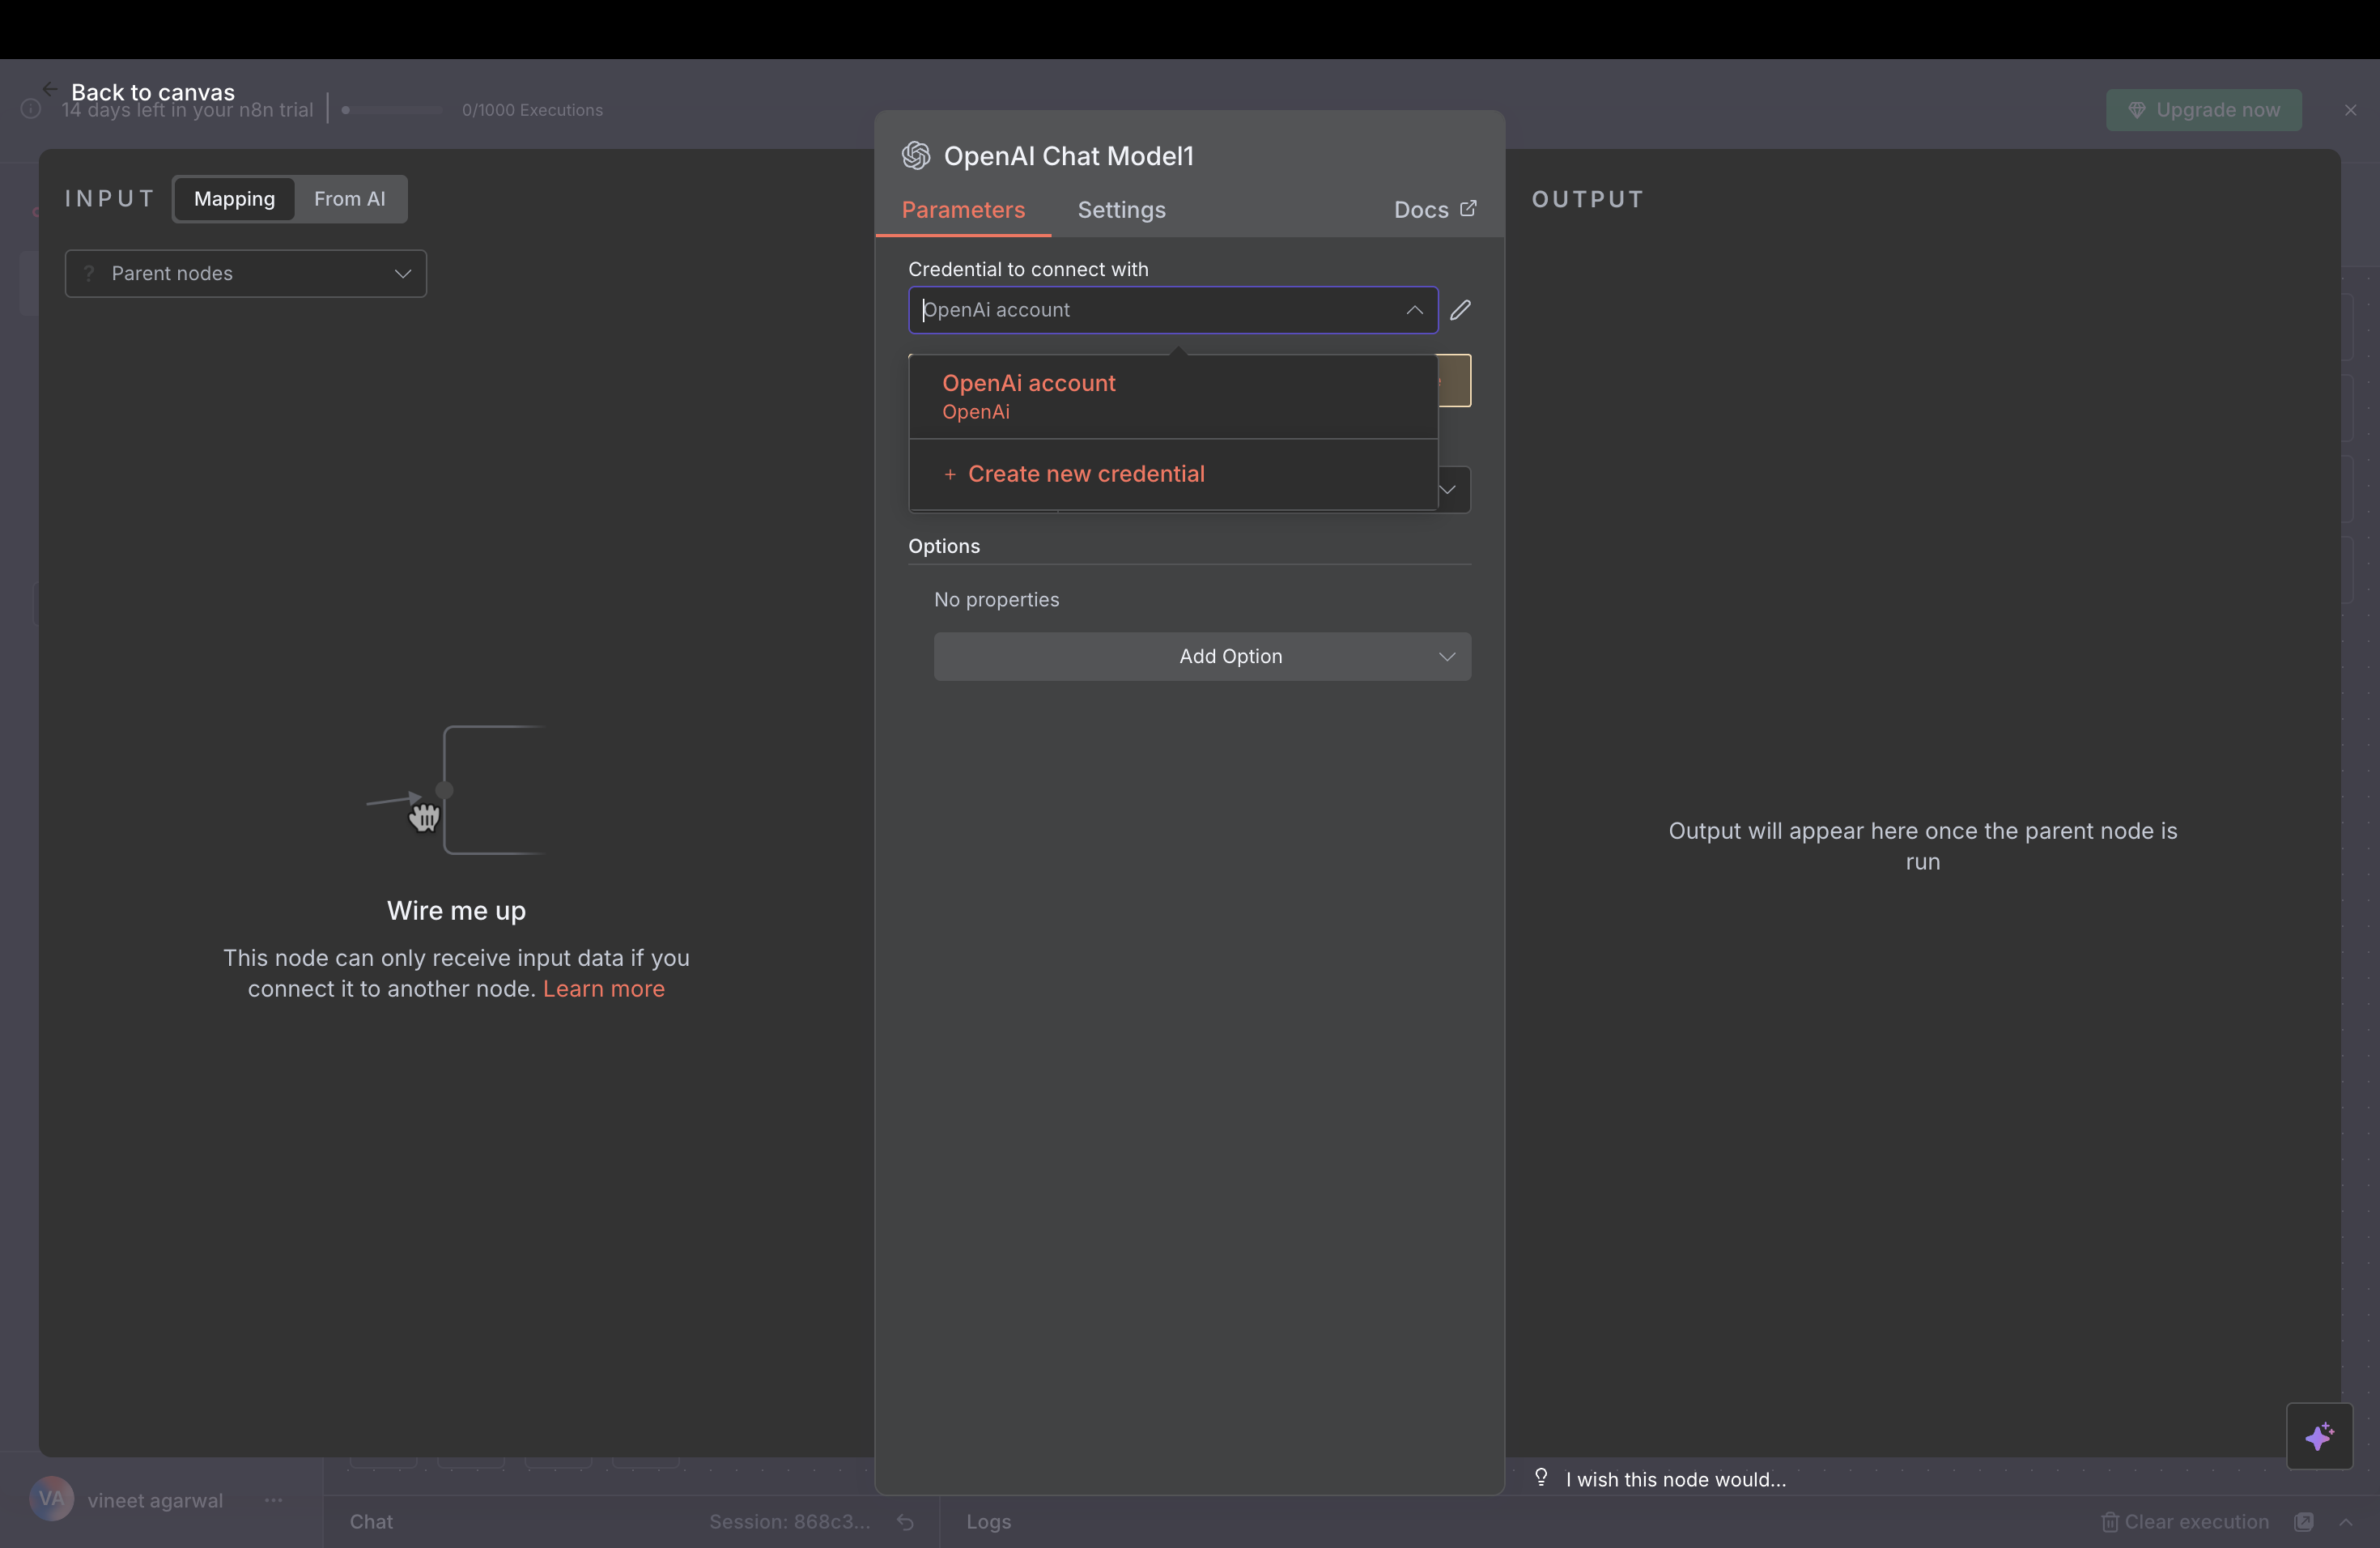Select the Parameters tab
The height and width of the screenshot is (1548, 2380).
[963, 210]
